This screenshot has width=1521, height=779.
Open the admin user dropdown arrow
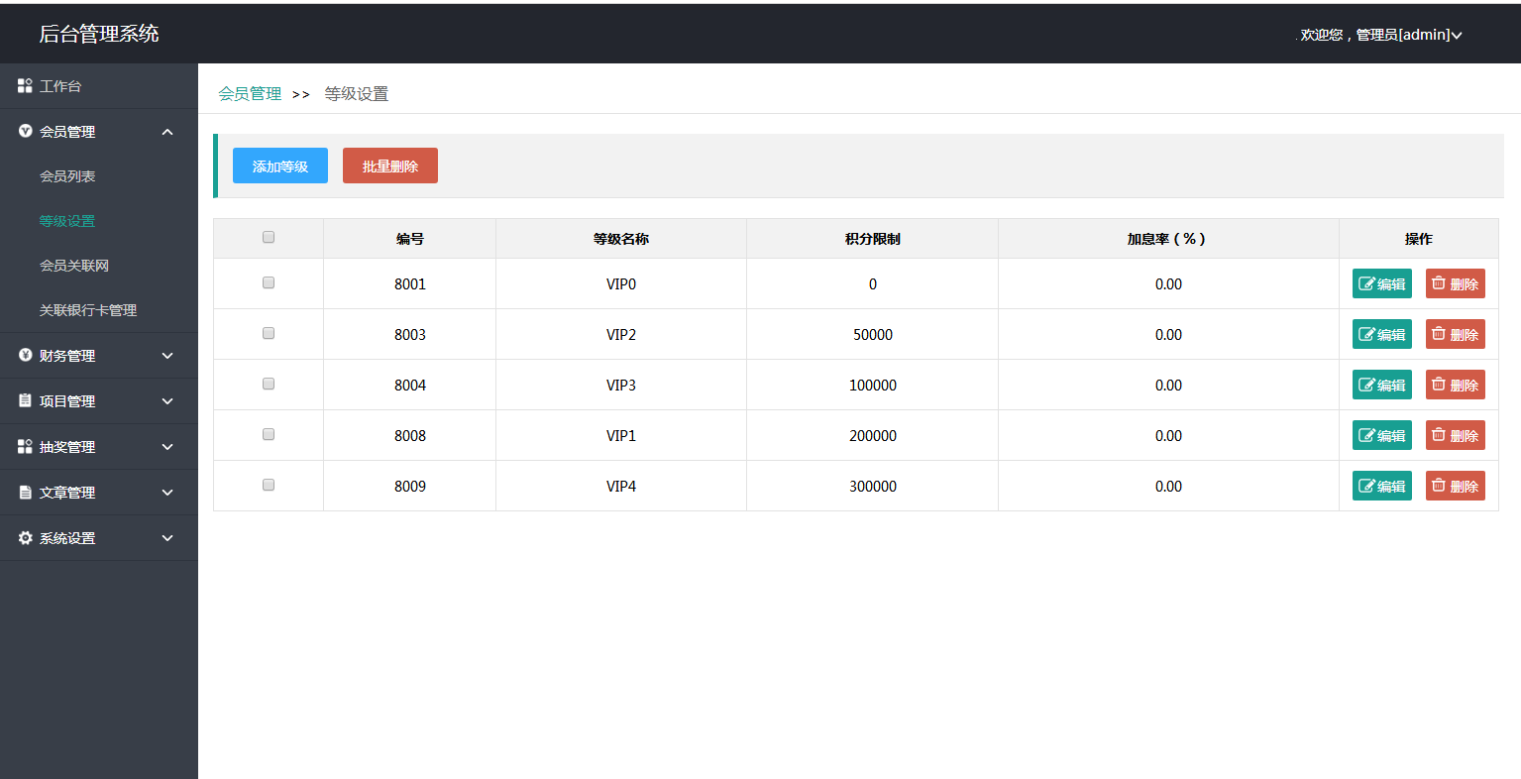point(1457,36)
